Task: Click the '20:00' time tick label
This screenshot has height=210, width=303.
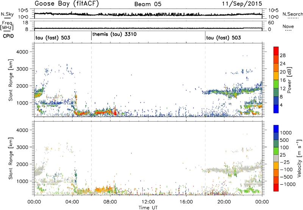Action: click(x=224, y=202)
